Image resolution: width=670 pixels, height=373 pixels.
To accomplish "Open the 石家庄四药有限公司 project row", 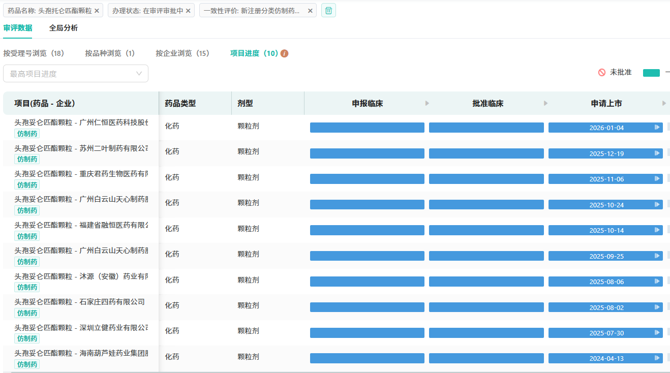I will click(x=79, y=302).
